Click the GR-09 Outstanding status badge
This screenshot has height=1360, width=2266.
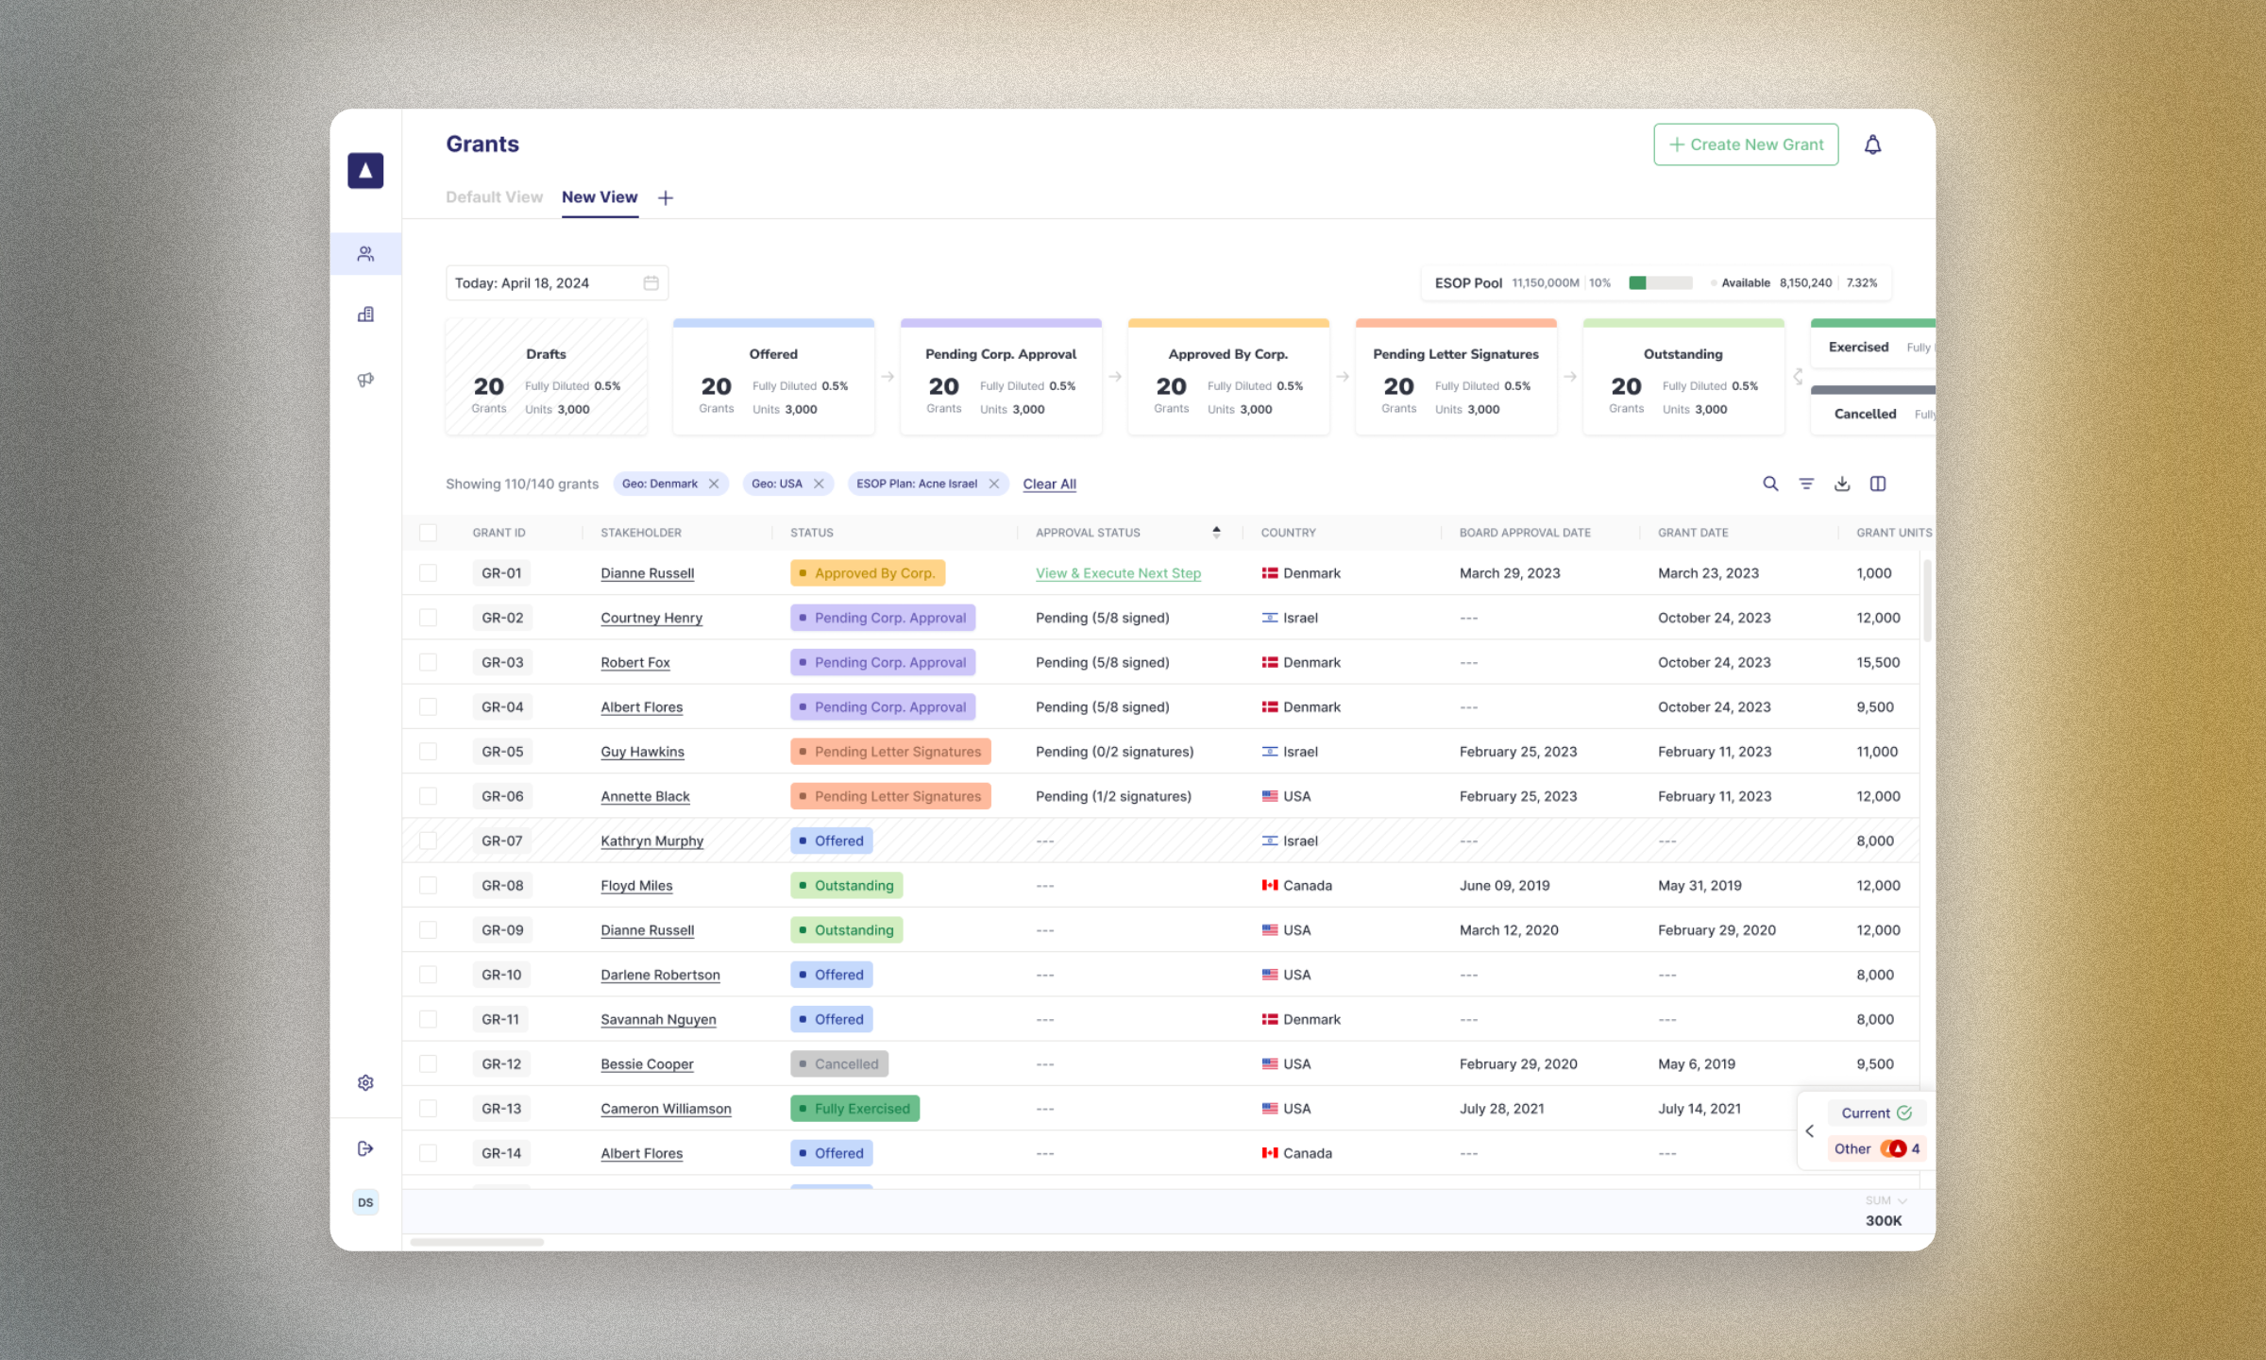[x=846, y=930]
